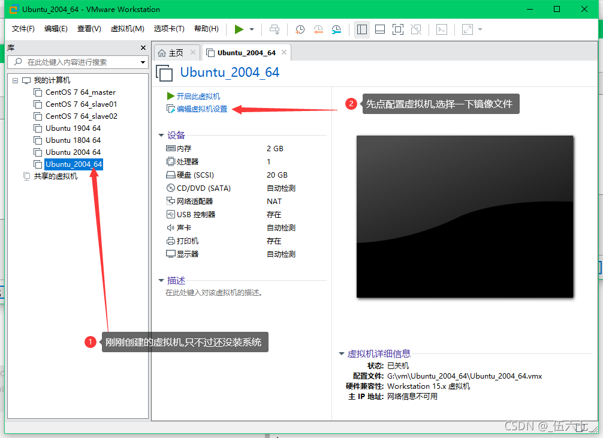
Task: Close the 库 library panel
Action: [x=143, y=48]
